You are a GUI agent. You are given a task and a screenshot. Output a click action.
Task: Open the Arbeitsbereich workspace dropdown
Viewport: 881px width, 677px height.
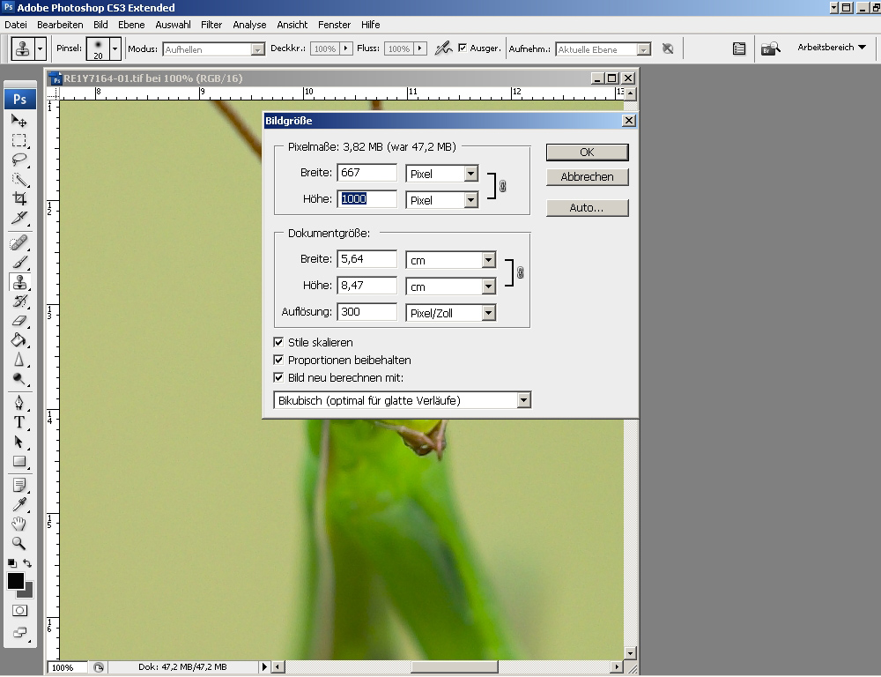(x=832, y=48)
